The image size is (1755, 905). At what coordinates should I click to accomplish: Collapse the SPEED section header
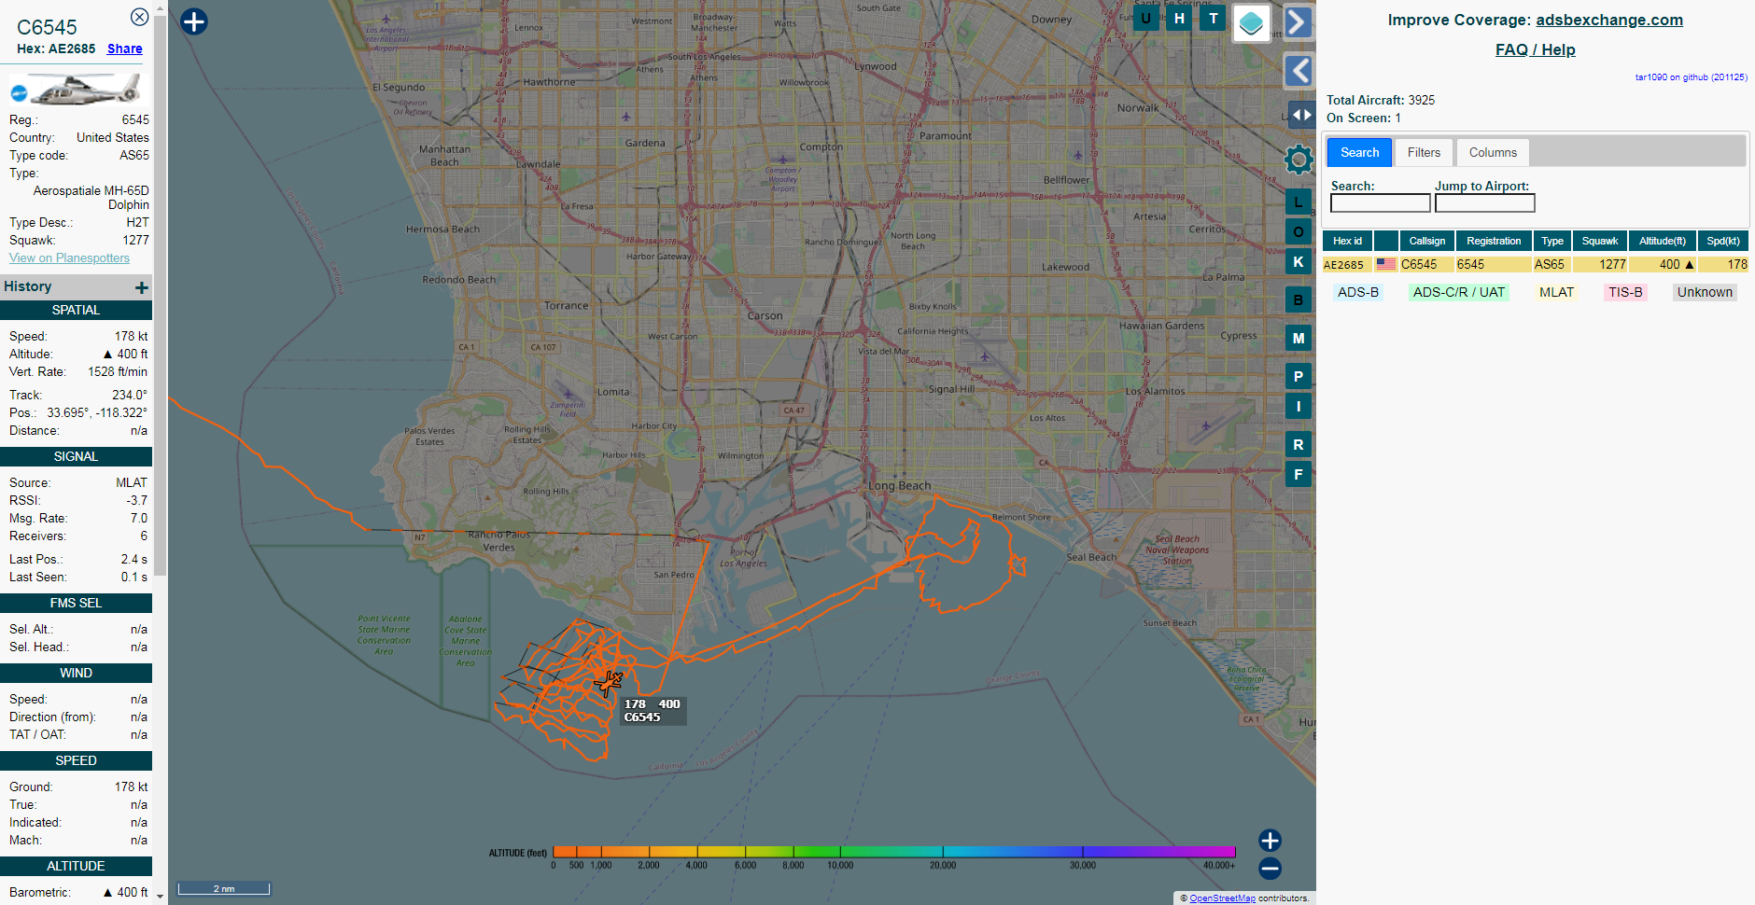(x=76, y=760)
